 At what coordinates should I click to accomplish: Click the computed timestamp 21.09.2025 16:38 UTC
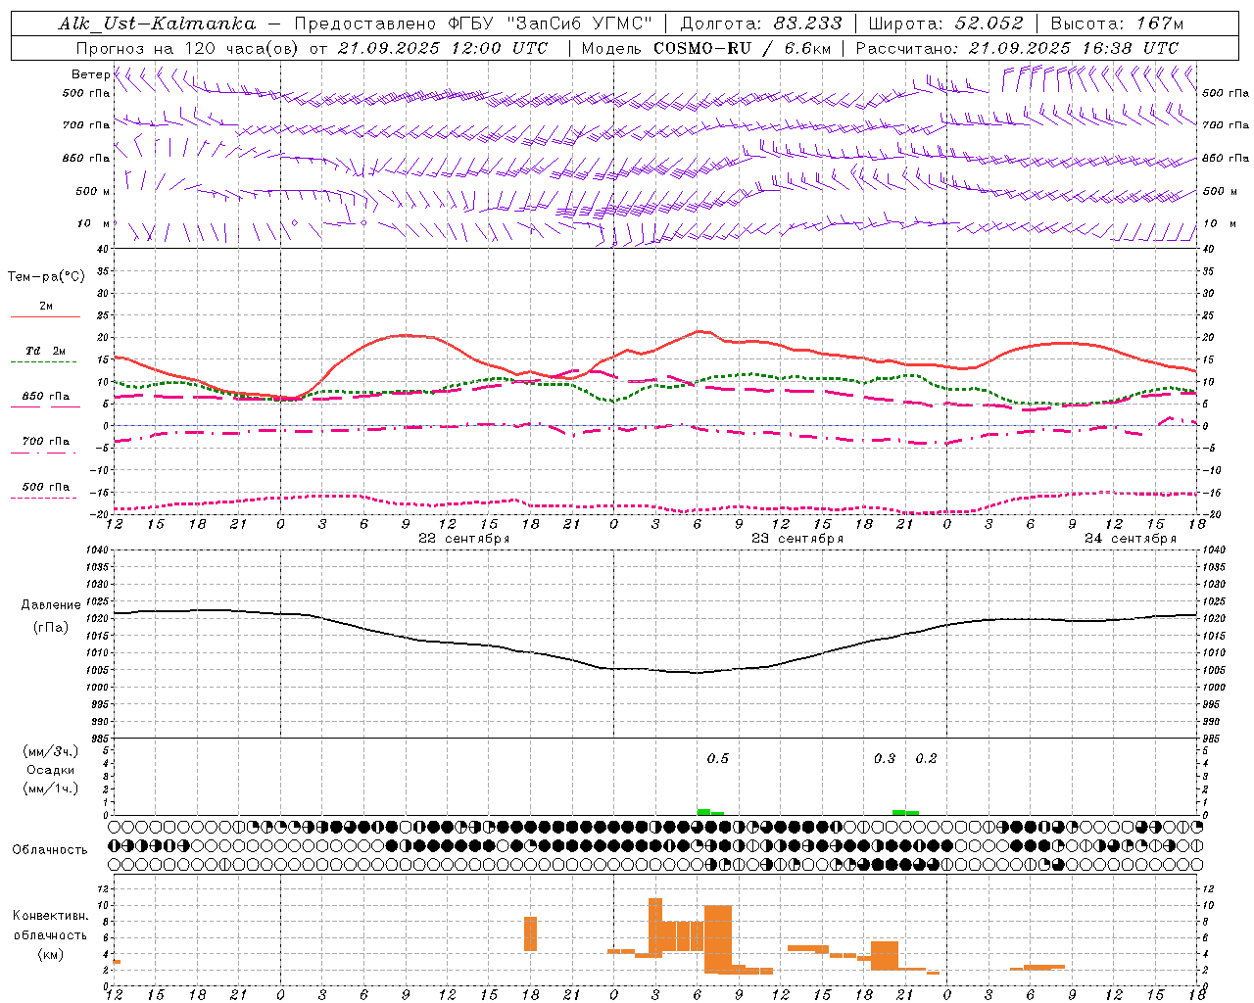(1074, 48)
